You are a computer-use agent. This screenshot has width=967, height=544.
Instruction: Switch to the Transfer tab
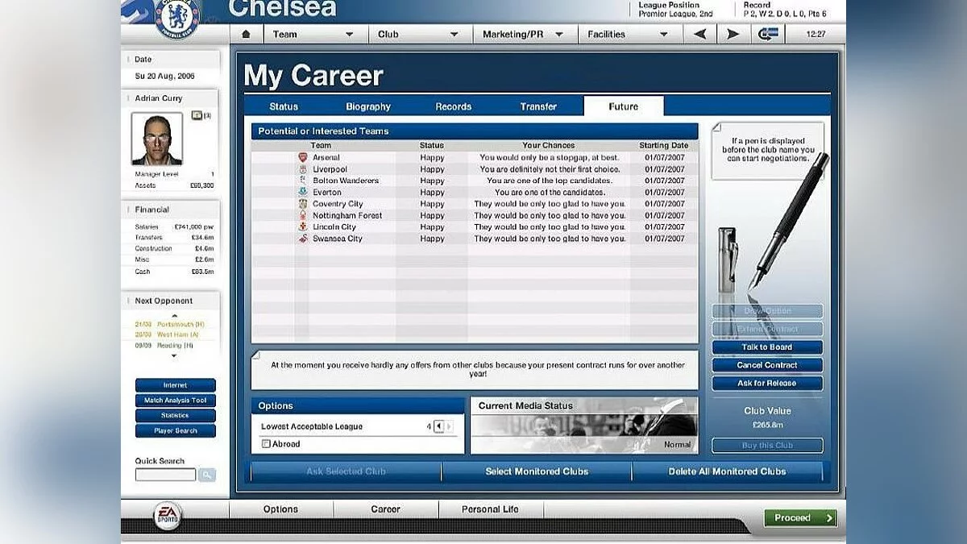pos(538,106)
